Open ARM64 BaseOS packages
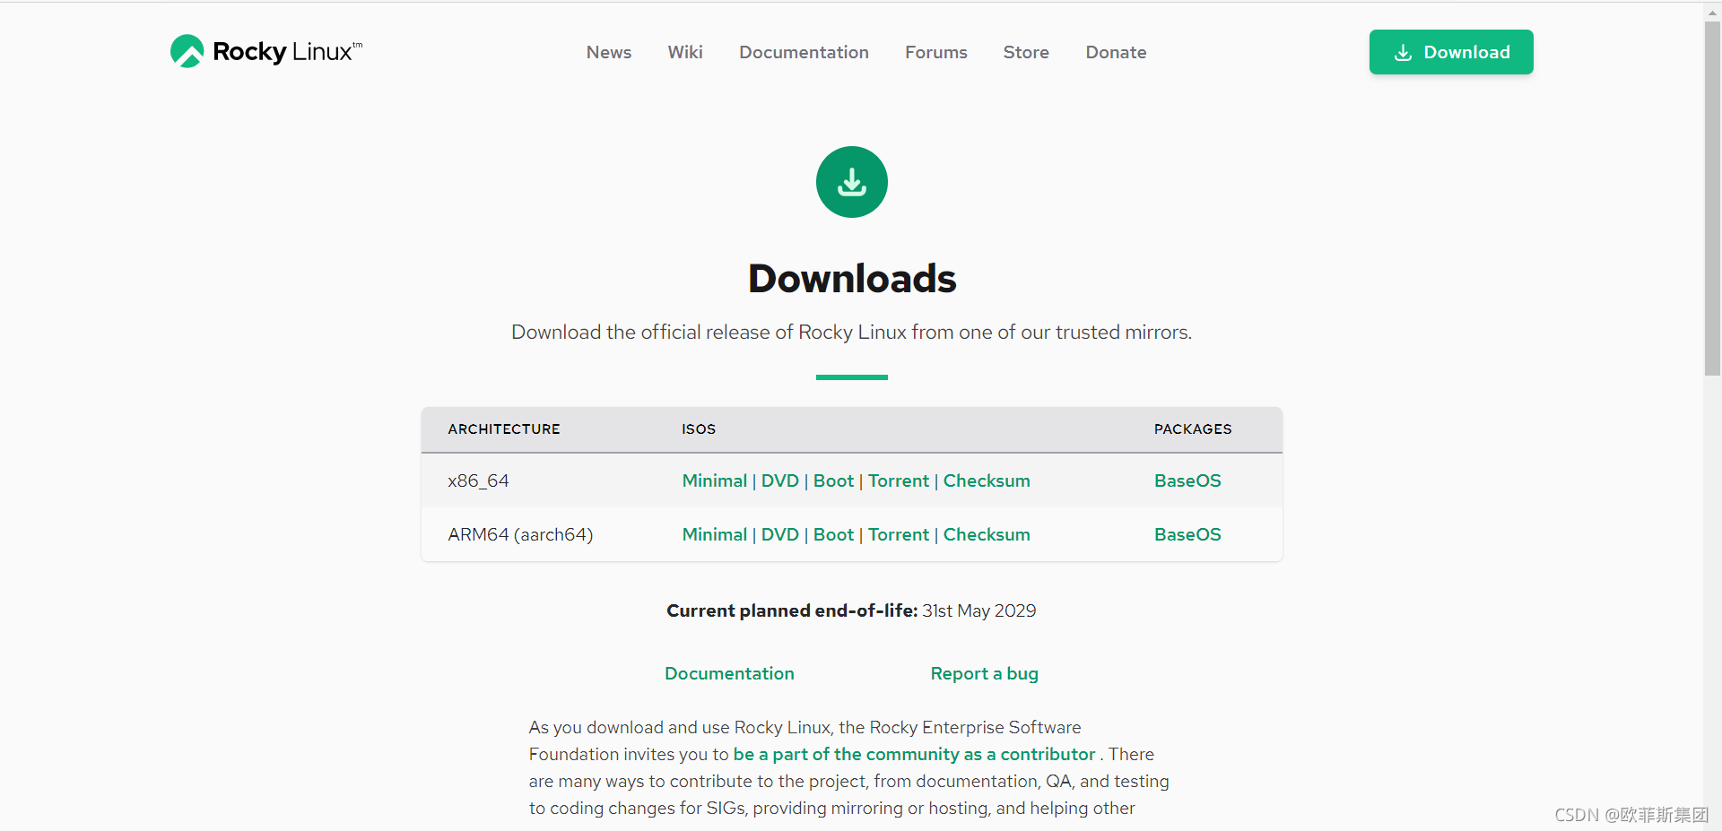 pyautogui.click(x=1187, y=534)
